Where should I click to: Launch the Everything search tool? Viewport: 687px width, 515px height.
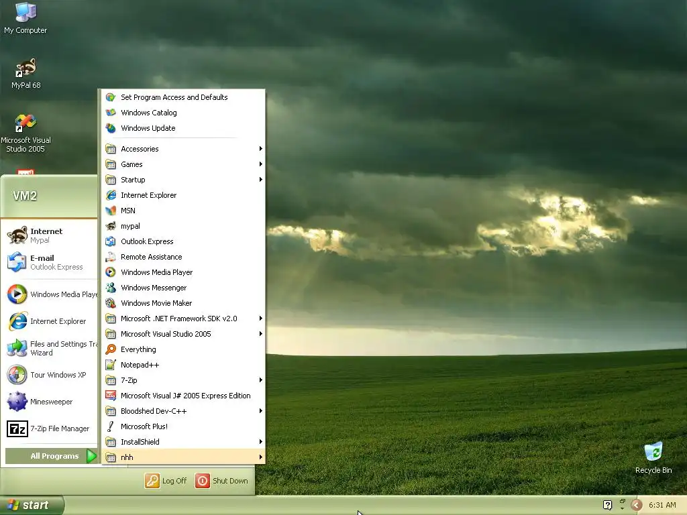184,349
